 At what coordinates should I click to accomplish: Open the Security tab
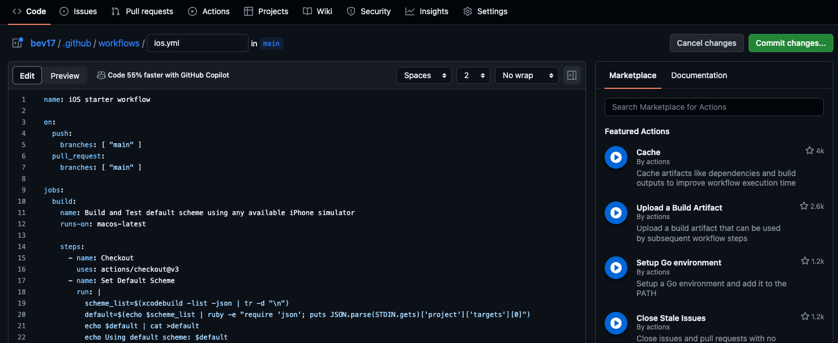point(369,11)
